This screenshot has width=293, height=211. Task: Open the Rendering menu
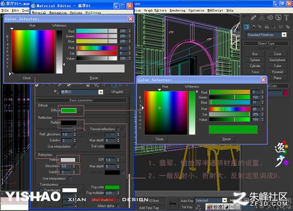pos(178,10)
